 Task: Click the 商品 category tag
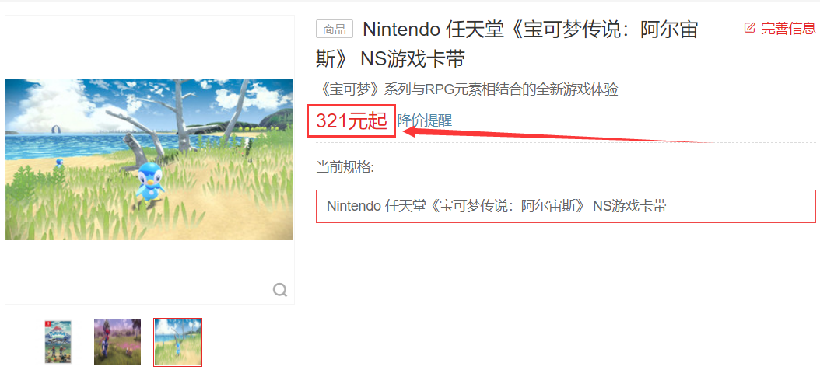pos(335,30)
